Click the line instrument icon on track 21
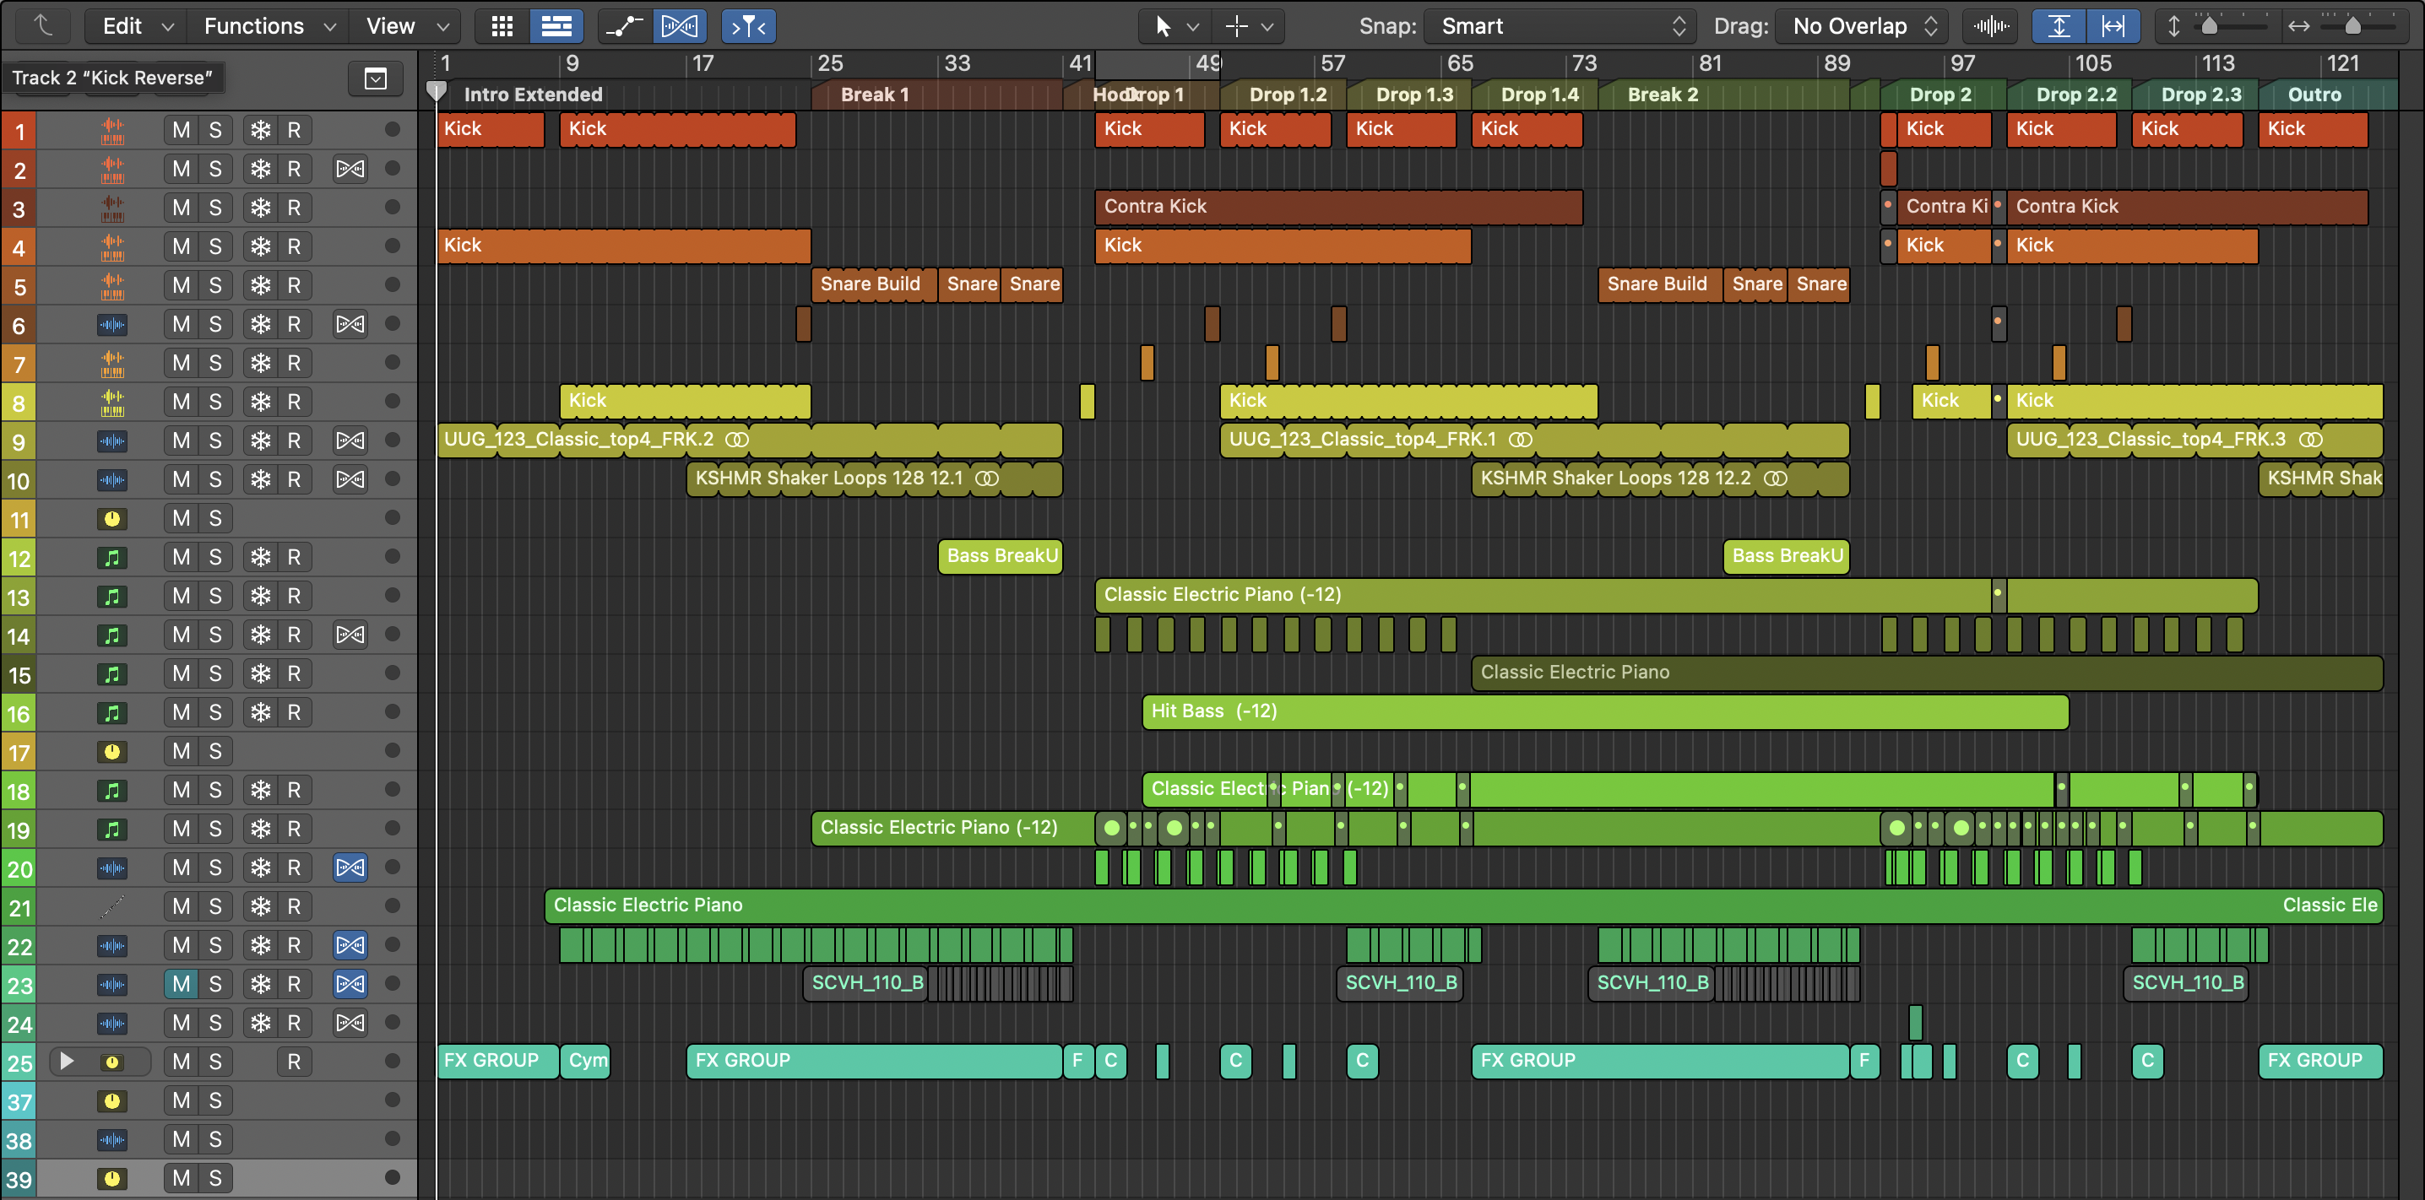Screen dimensions: 2425x1200 click(x=112, y=906)
